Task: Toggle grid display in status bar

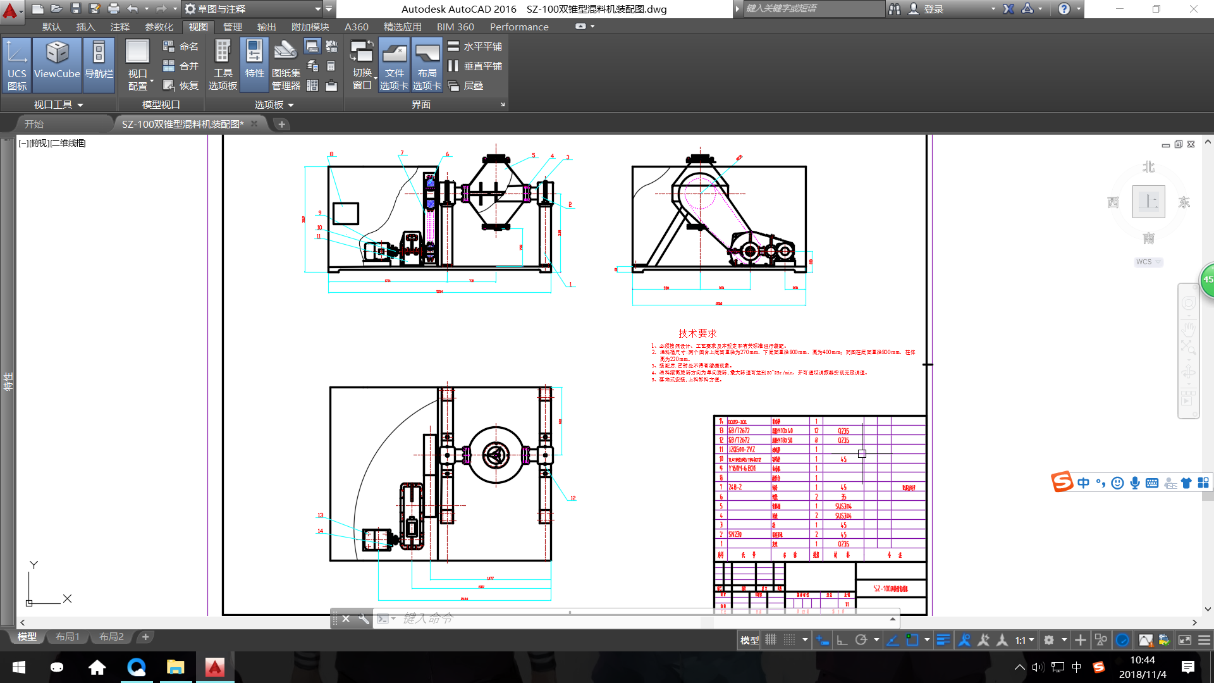Action: (x=771, y=640)
